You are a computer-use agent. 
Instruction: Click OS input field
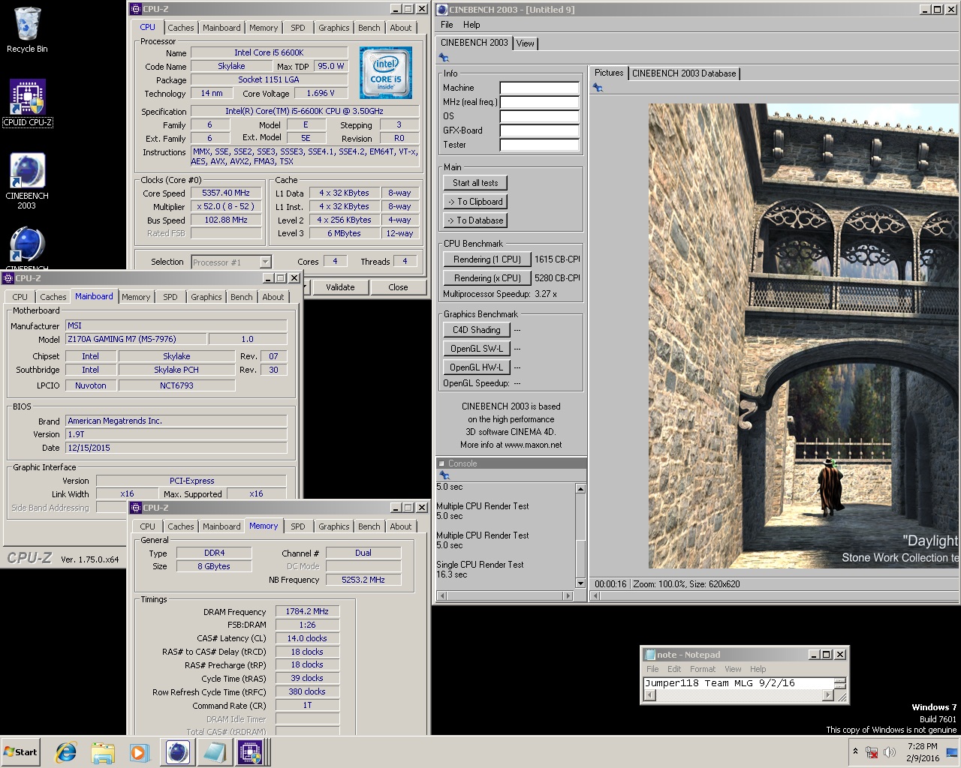(x=540, y=116)
